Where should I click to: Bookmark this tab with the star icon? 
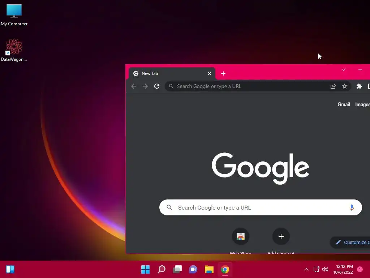point(345,86)
